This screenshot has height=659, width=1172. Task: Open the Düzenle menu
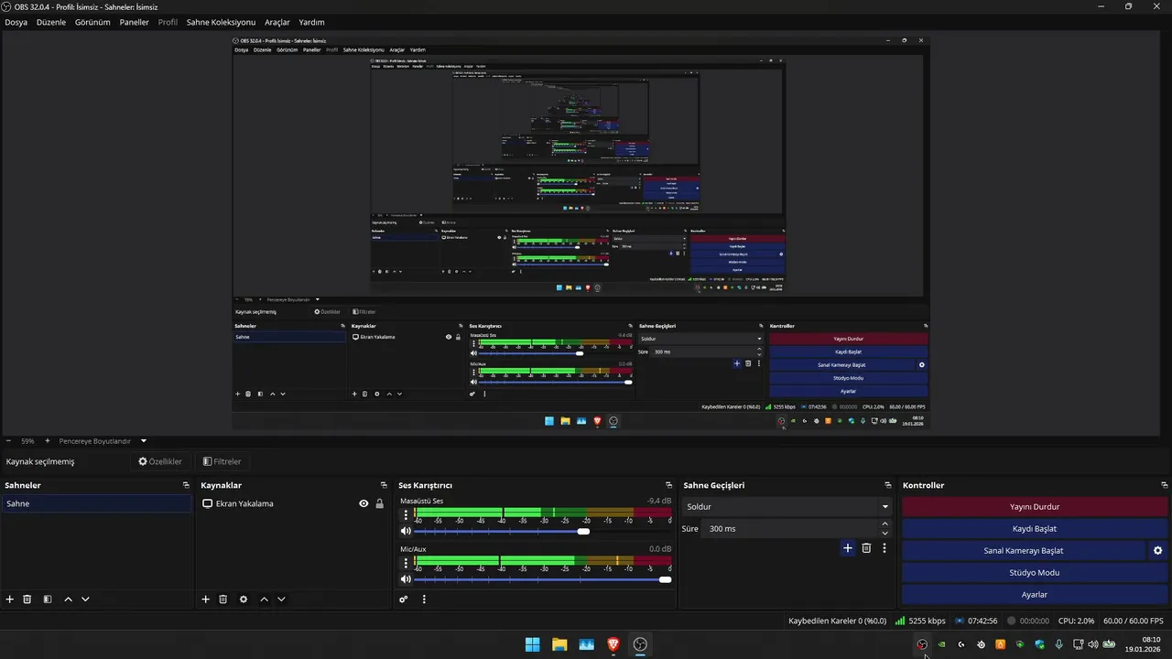click(x=51, y=22)
